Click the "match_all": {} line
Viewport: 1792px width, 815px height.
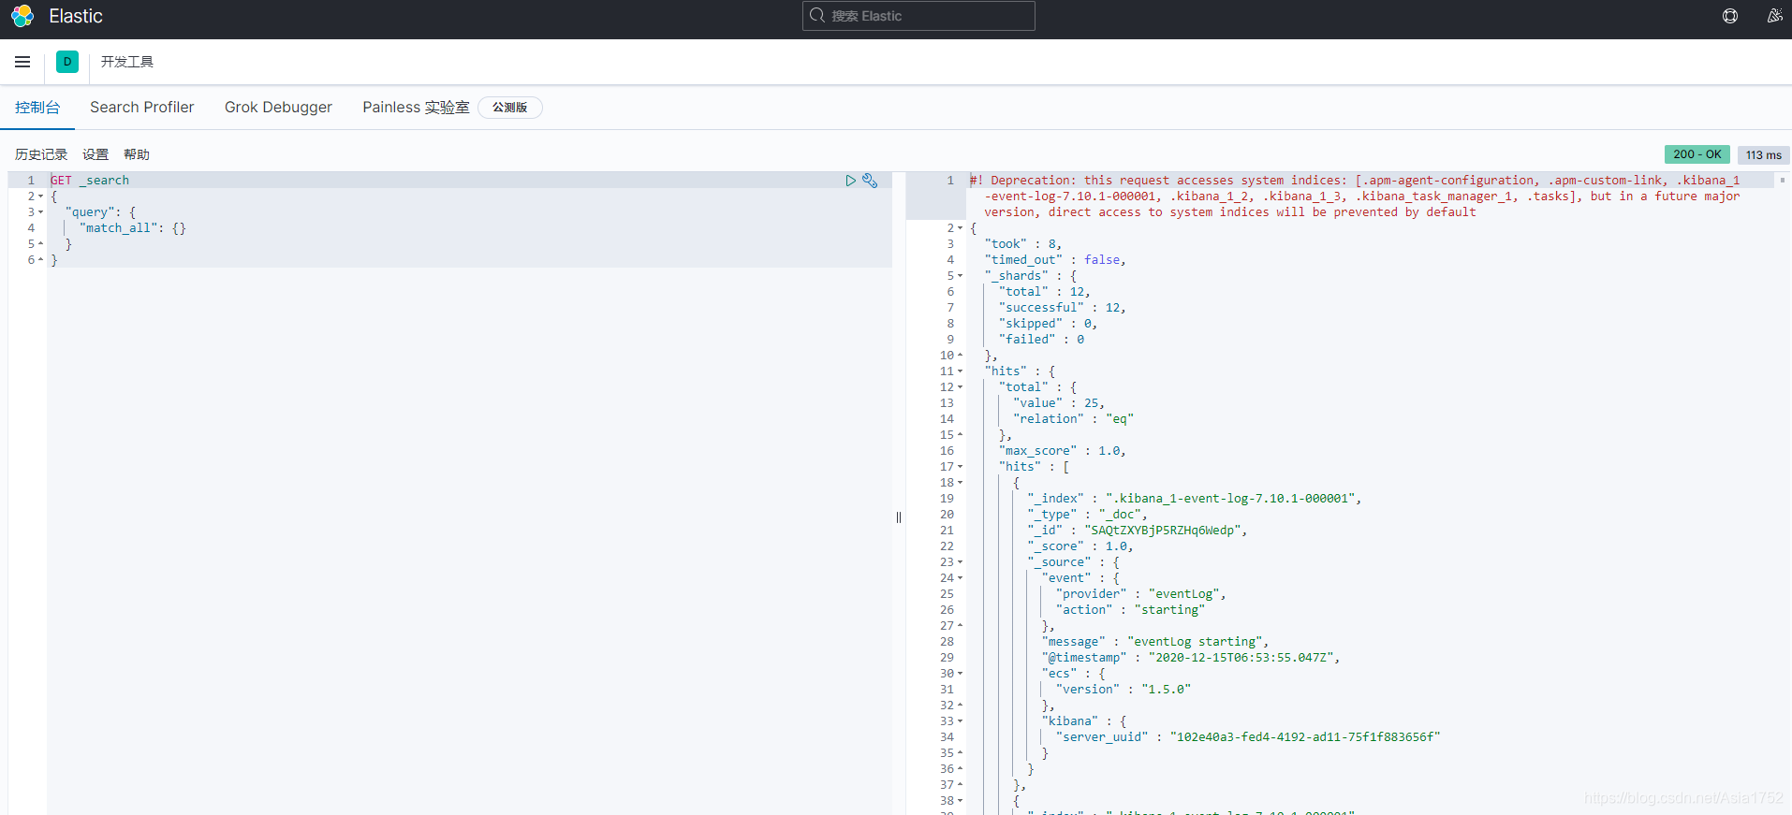tap(133, 228)
